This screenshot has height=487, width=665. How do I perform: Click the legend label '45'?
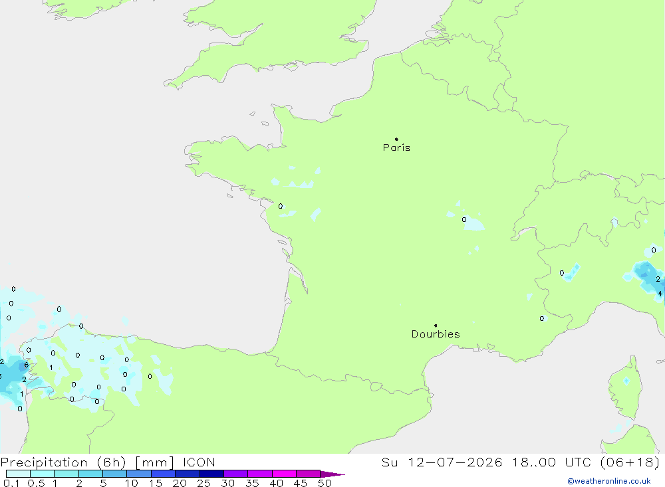(x=301, y=483)
